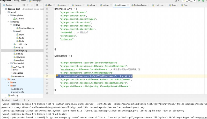
Task: Select opened file (locate) target icon
Action: click(x=24, y=5)
